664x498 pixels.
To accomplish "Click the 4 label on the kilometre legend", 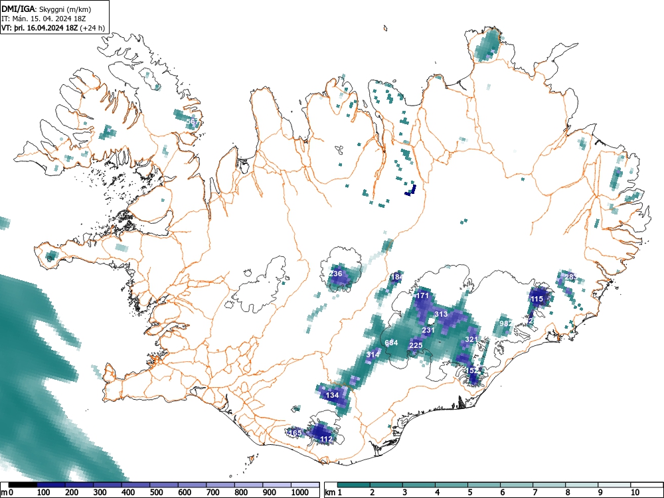I will coord(438,493).
